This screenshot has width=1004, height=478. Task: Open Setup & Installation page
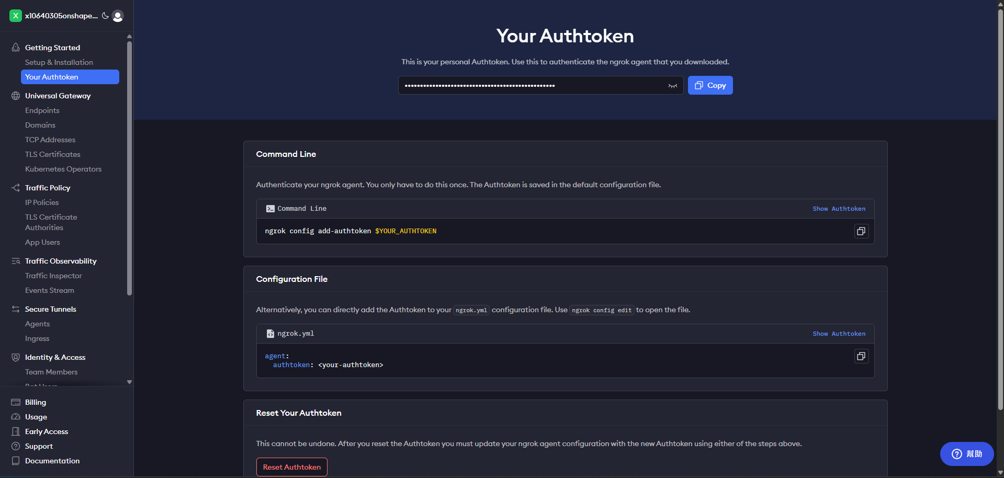(x=59, y=62)
